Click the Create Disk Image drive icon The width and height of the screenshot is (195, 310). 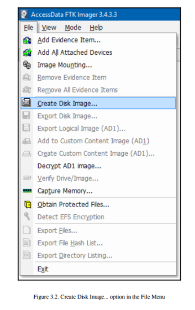point(26,103)
